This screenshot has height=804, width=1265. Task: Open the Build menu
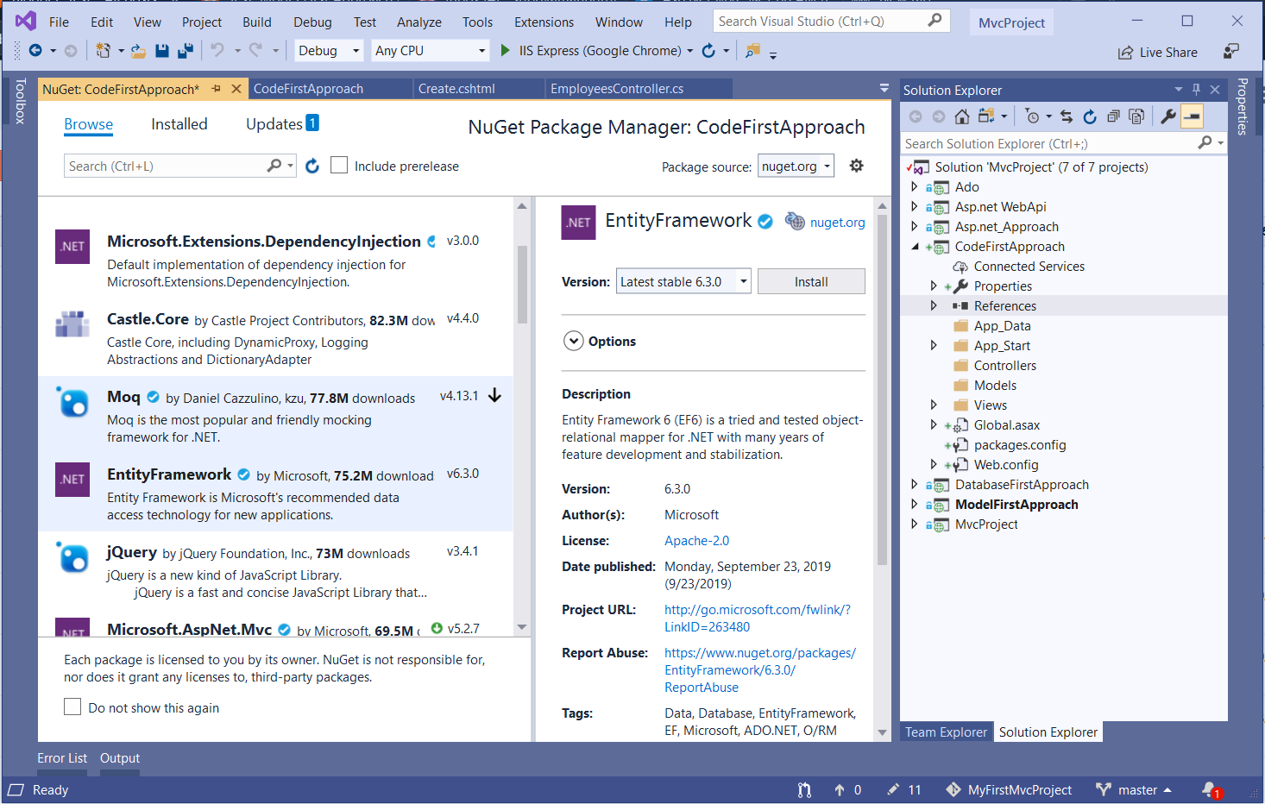pyautogui.click(x=257, y=22)
